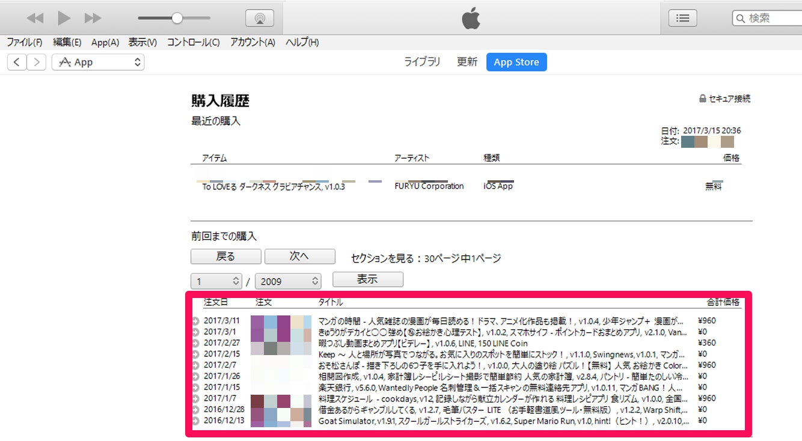The image size is (802, 441).
Task: Click the 合計価格 column header
Action: (x=723, y=302)
